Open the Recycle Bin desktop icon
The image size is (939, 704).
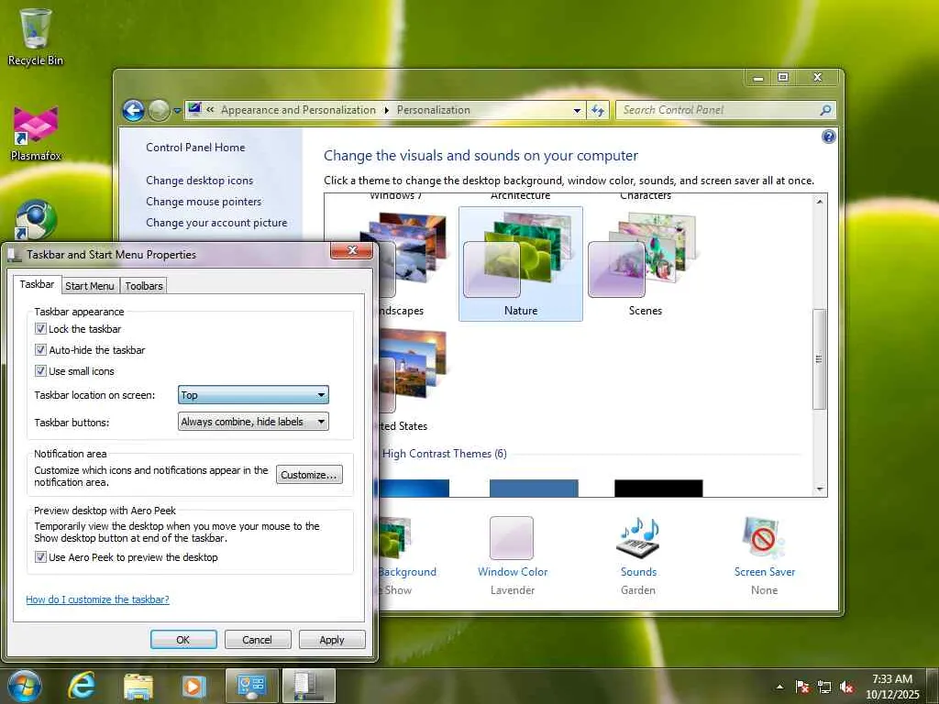(x=36, y=36)
